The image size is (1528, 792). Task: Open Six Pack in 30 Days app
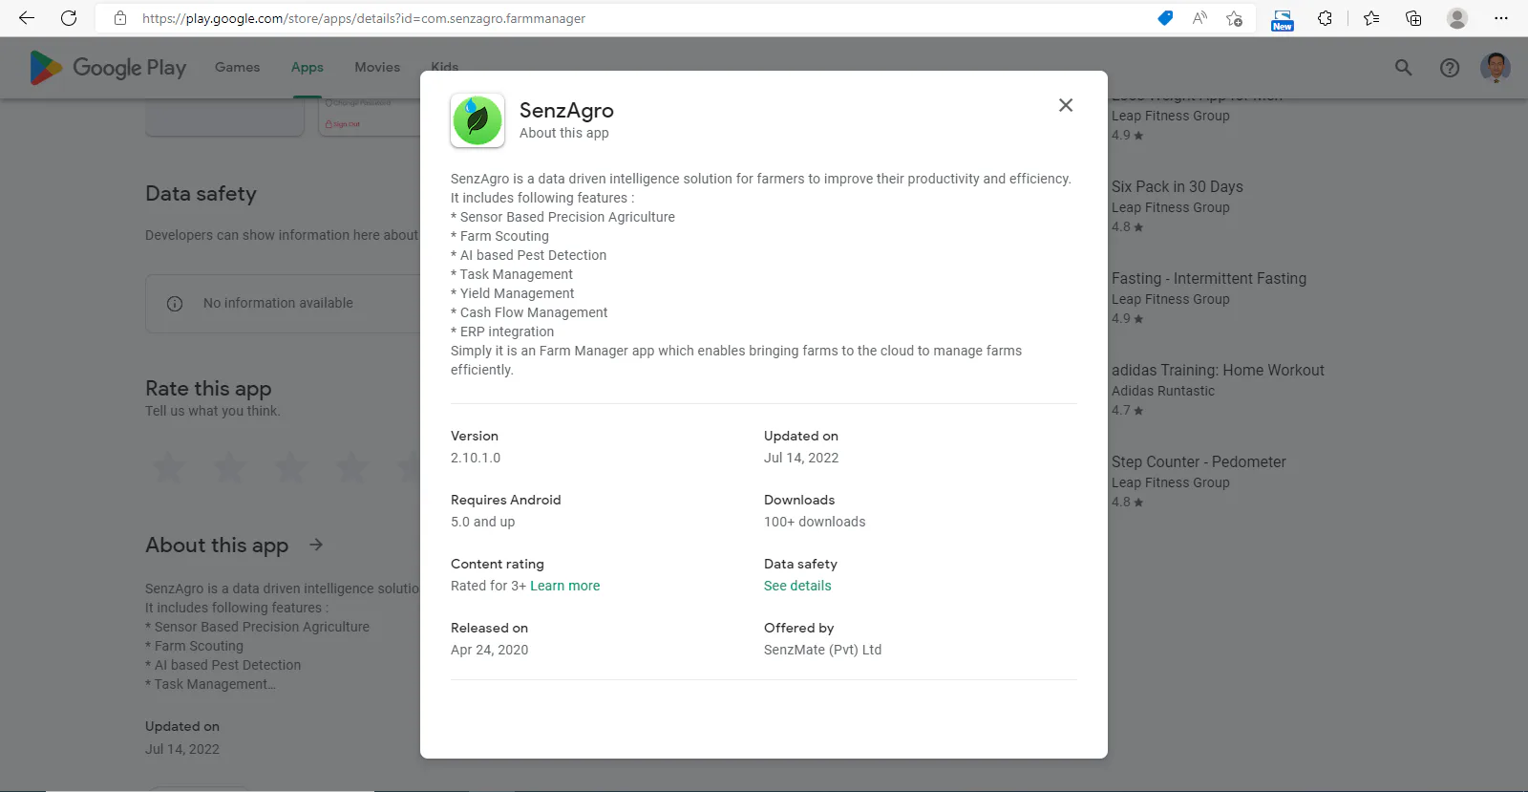click(1178, 186)
